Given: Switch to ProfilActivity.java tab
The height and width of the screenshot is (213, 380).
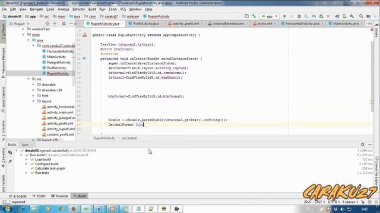Looking at the screenshot, I should pos(145,24).
